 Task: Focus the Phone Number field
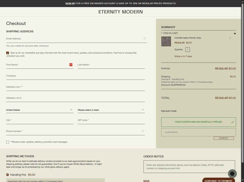coord(75,131)
